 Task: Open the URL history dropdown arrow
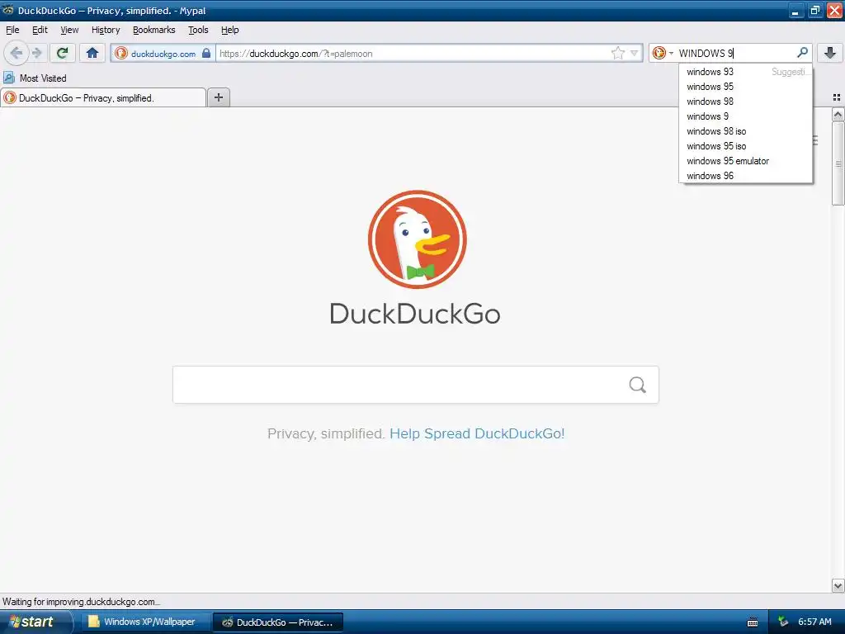tap(635, 53)
